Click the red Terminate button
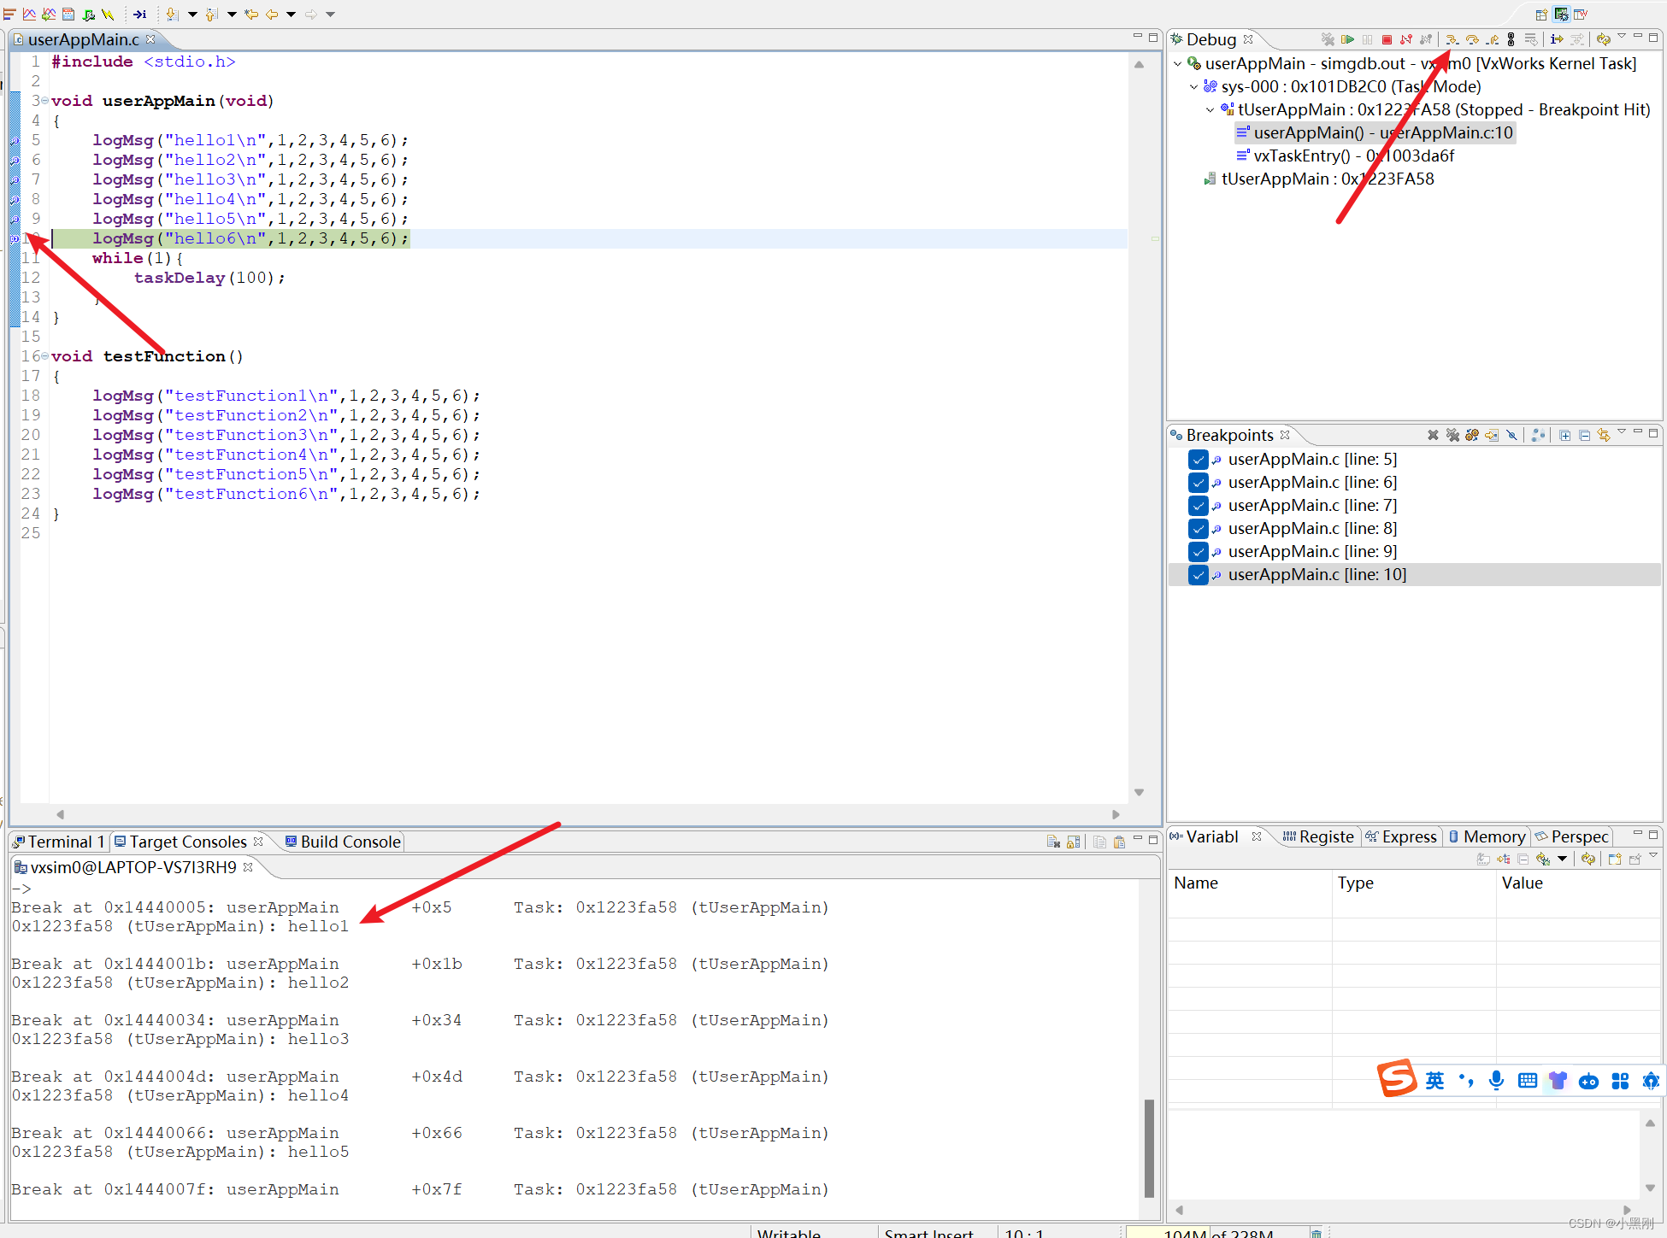The image size is (1667, 1238). click(1387, 39)
